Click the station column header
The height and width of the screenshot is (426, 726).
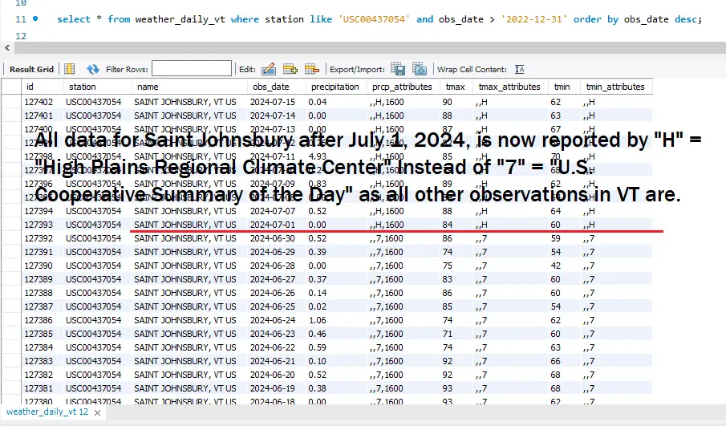[x=82, y=87]
